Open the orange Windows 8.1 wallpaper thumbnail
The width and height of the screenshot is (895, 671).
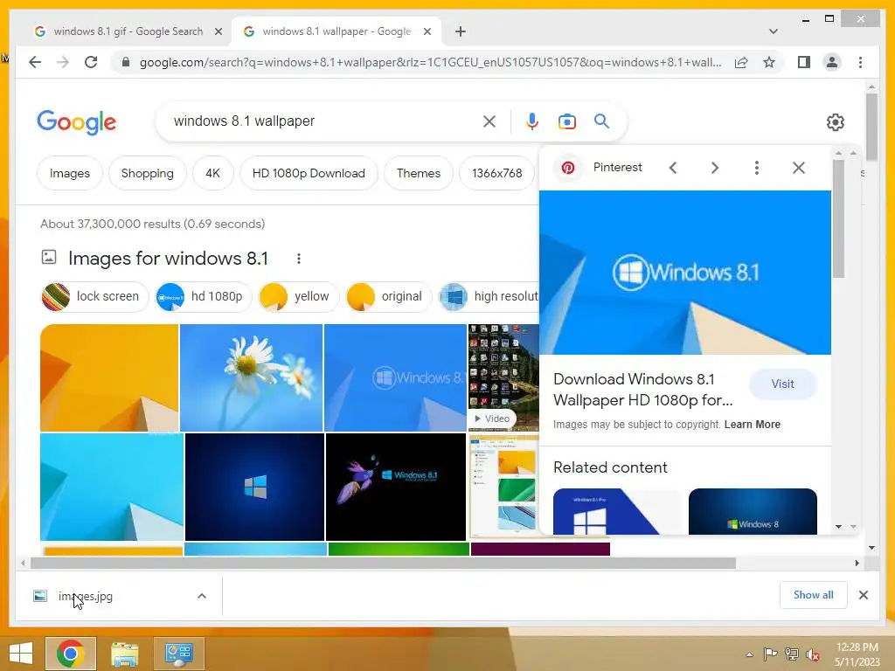[109, 377]
